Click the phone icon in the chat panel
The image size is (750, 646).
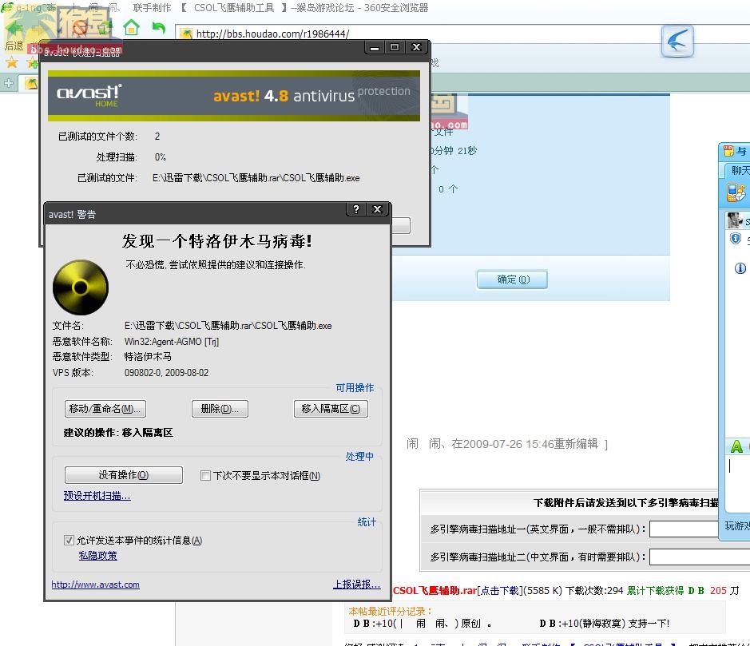(736, 192)
